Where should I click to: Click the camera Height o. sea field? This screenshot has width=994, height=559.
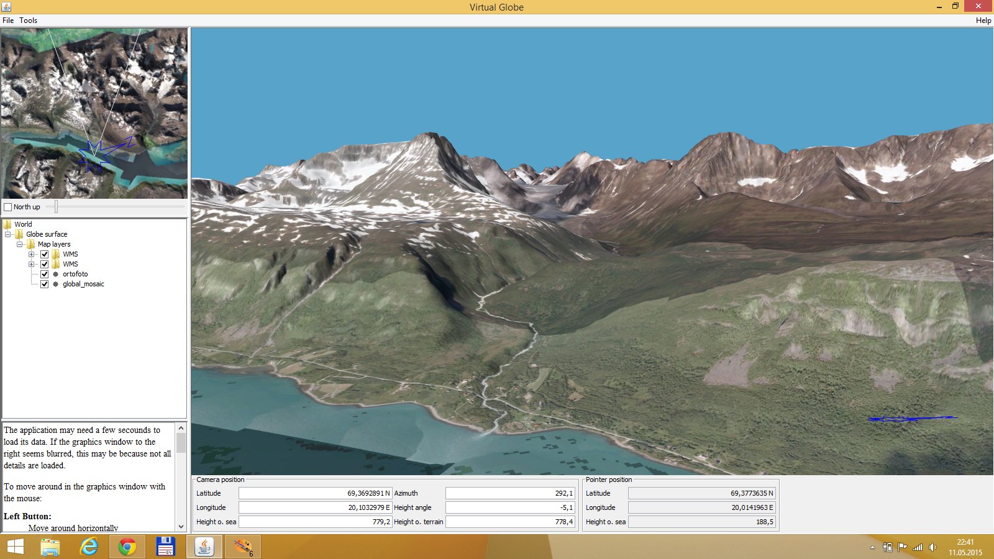pos(315,522)
